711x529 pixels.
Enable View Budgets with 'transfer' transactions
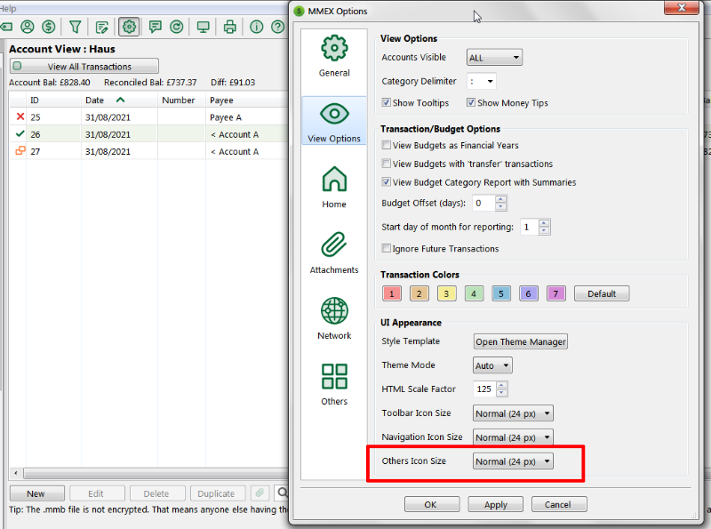pos(387,164)
